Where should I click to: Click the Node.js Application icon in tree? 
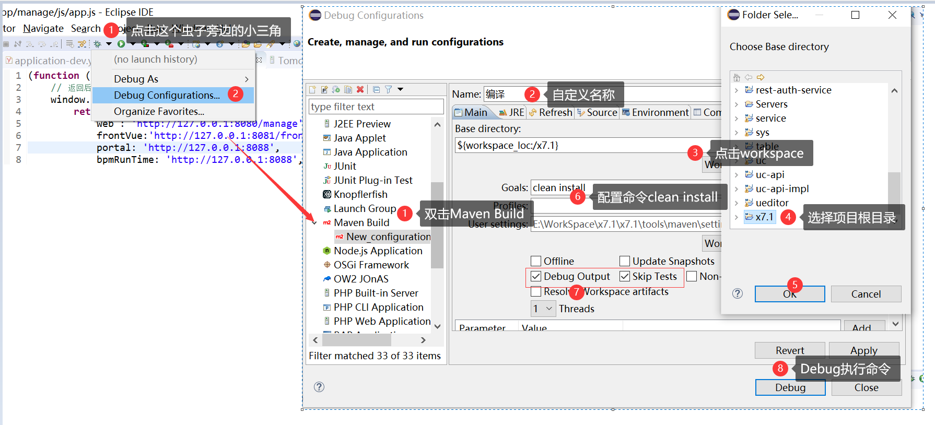pyautogui.click(x=327, y=251)
